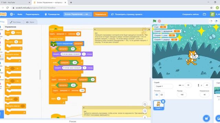Click the project title input field
Image resolution: width=220 pixels, height=123 pixels.
pos(78,14)
